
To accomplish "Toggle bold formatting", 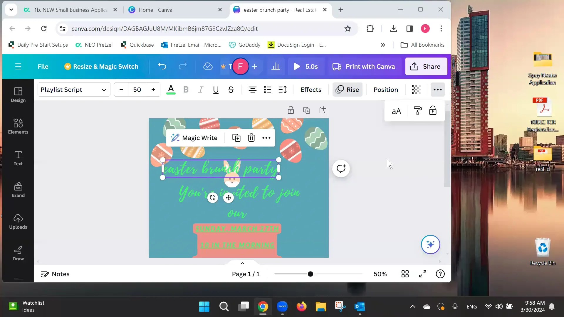I will coord(186,90).
